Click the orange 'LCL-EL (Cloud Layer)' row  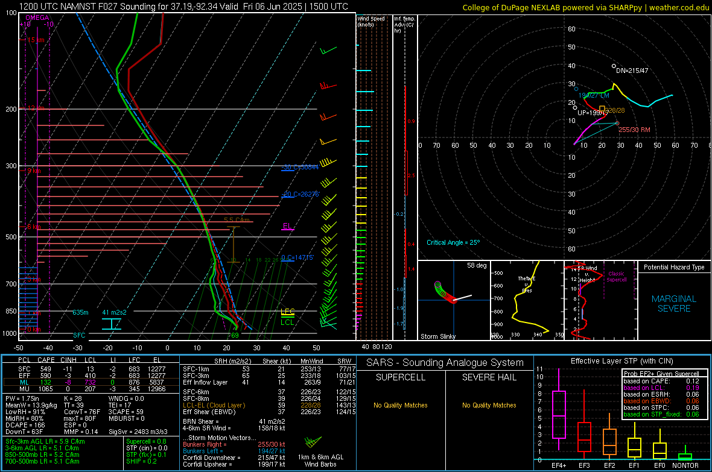(269, 405)
